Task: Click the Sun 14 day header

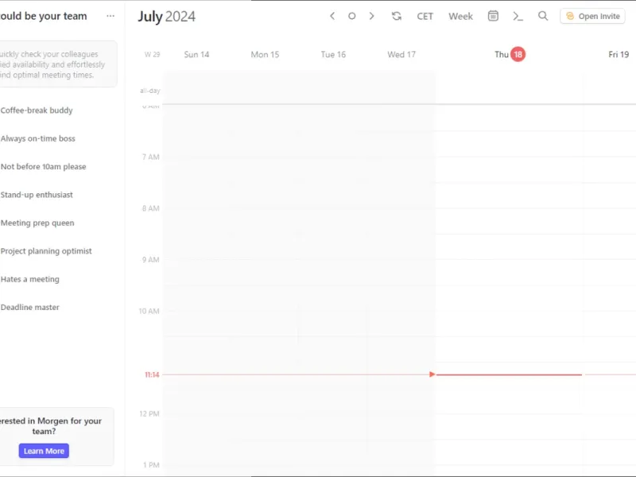Action: (196, 54)
